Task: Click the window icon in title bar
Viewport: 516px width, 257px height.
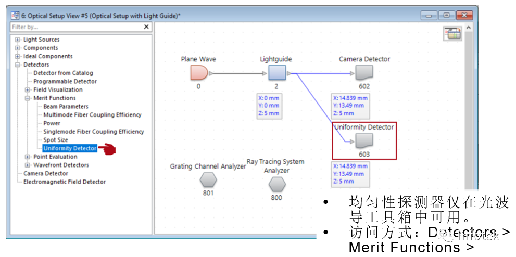Action: [x=15, y=16]
